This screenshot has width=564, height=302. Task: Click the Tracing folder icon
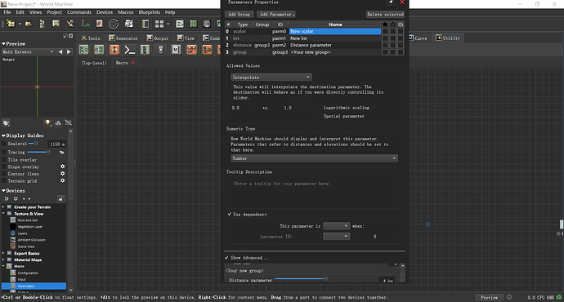pyautogui.click(x=62, y=153)
